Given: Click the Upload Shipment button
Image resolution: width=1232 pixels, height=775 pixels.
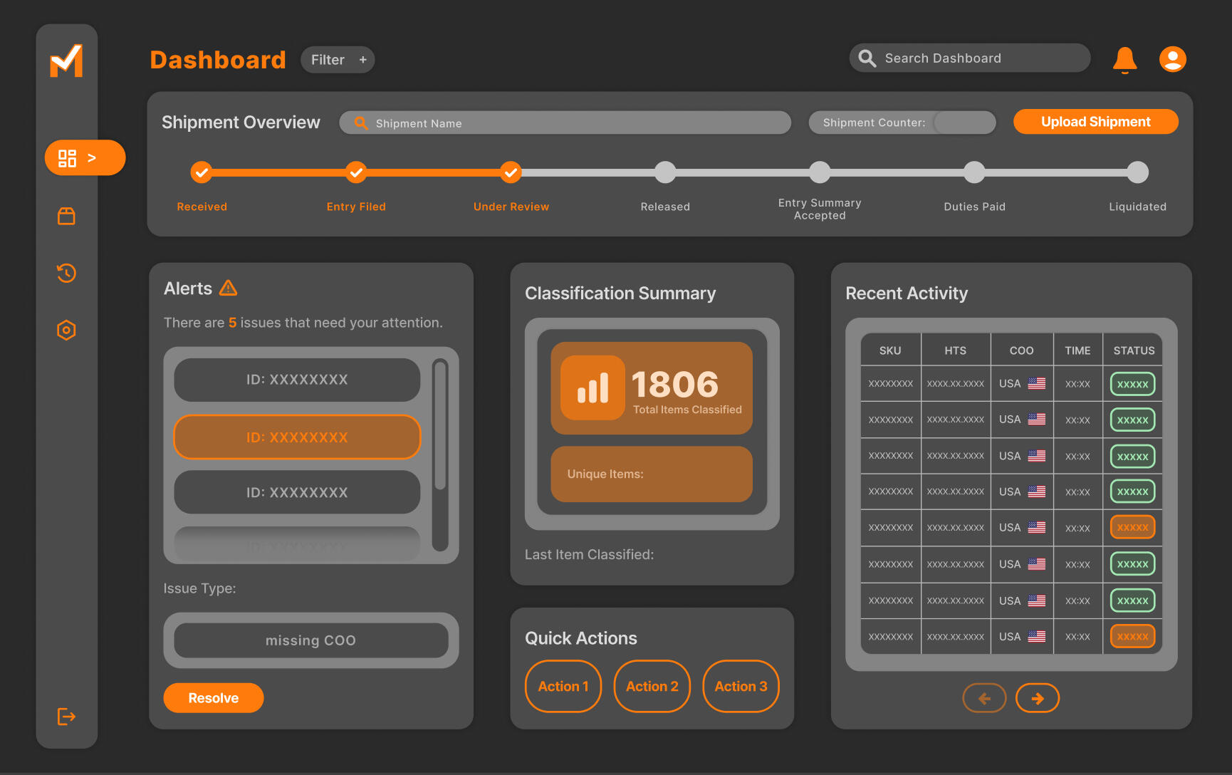Looking at the screenshot, I should coord(1095,122).
